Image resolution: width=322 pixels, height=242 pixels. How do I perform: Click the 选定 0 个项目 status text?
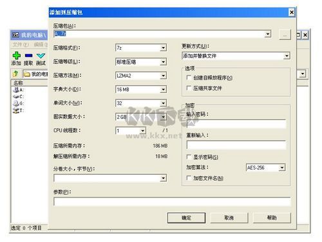coord(26,228)
